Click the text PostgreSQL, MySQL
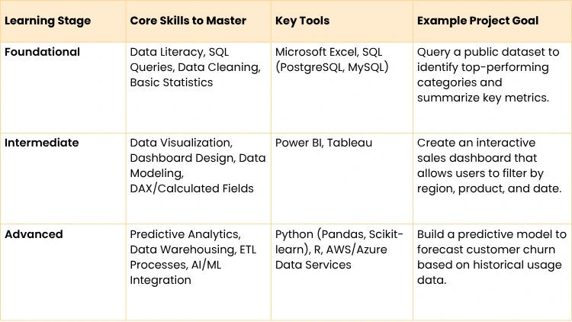572x322 pixels. 332,67
